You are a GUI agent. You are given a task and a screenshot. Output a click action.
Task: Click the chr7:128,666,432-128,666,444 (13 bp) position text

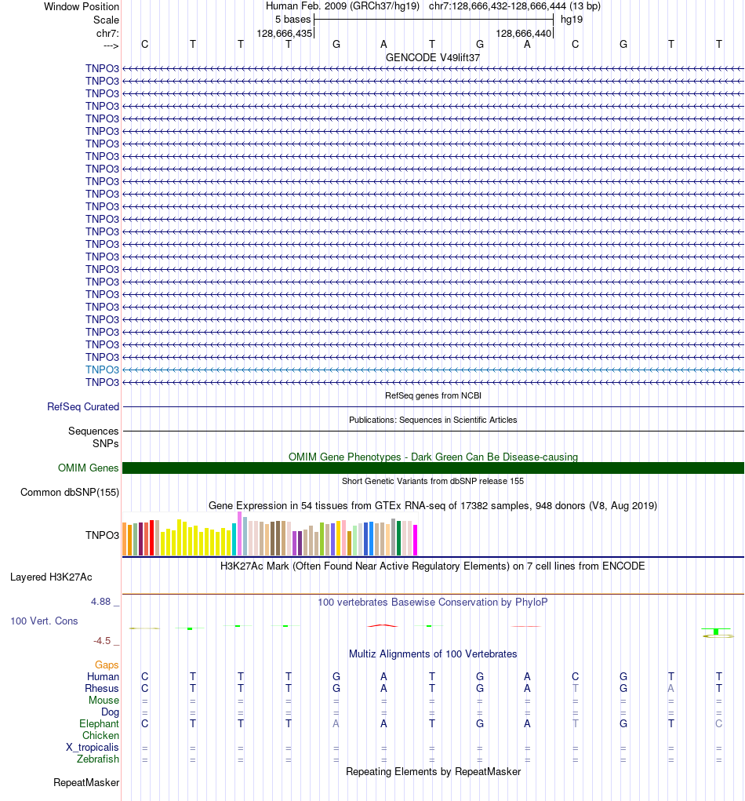(x=514, y=6)
